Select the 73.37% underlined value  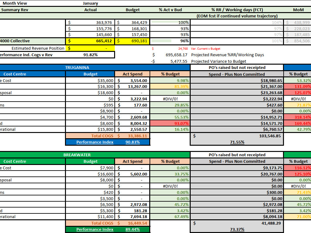(237, 230)
